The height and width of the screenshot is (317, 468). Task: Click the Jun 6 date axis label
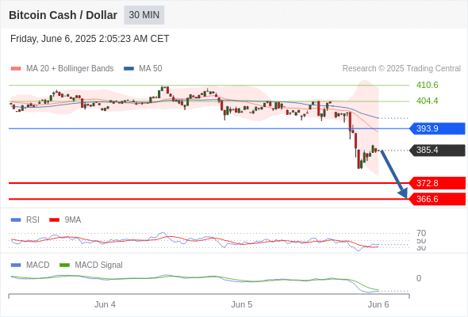pyautogui.click(x=378, y=304)
